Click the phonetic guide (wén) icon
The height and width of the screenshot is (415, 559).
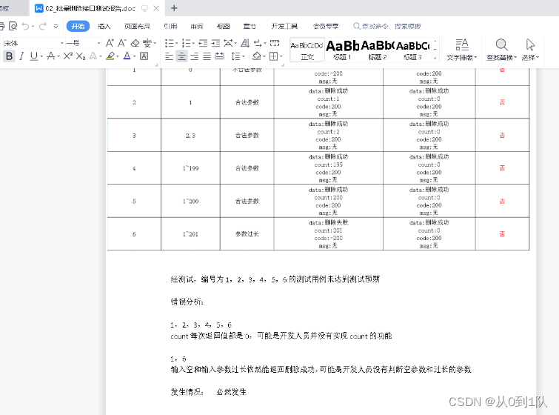(x=147, y=43)
